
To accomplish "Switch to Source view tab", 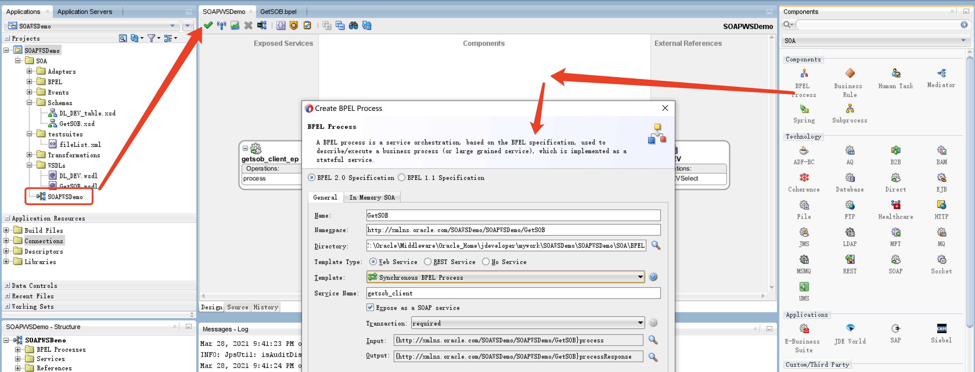I will 237,307.
